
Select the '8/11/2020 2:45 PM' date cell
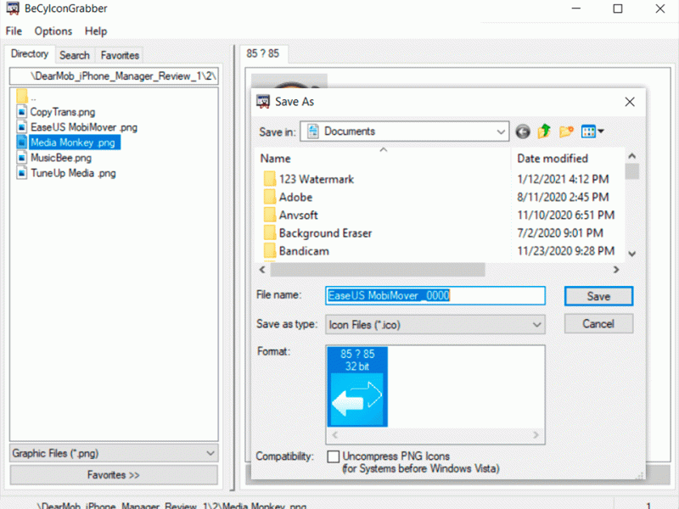point(563,197)
